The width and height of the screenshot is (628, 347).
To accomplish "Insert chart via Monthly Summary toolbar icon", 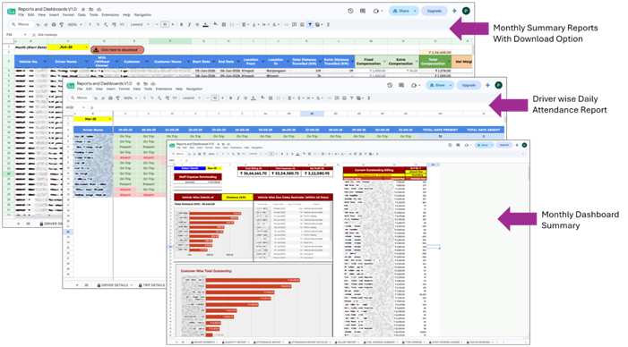I will pos(302,24).
